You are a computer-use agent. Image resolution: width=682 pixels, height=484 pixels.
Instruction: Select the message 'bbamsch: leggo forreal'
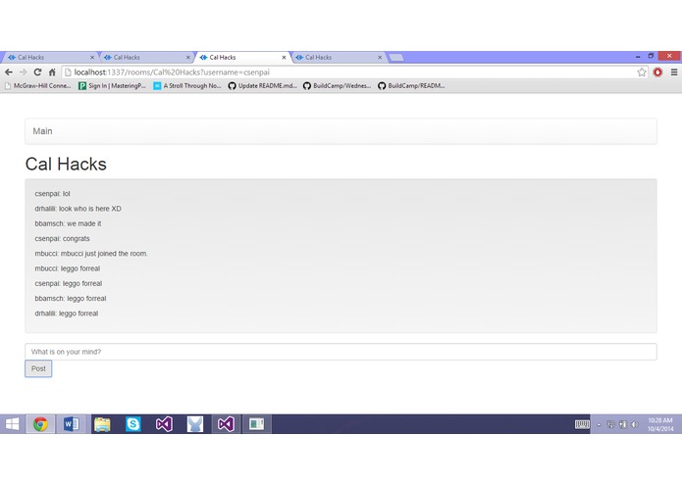pos(71,299)
